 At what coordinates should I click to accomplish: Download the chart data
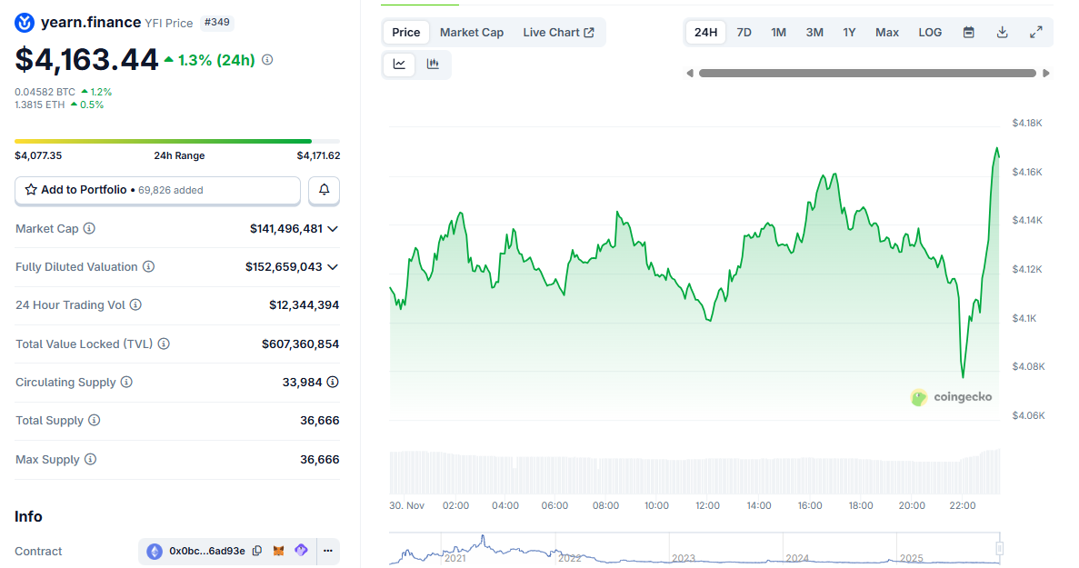[x=1002, y=32]
